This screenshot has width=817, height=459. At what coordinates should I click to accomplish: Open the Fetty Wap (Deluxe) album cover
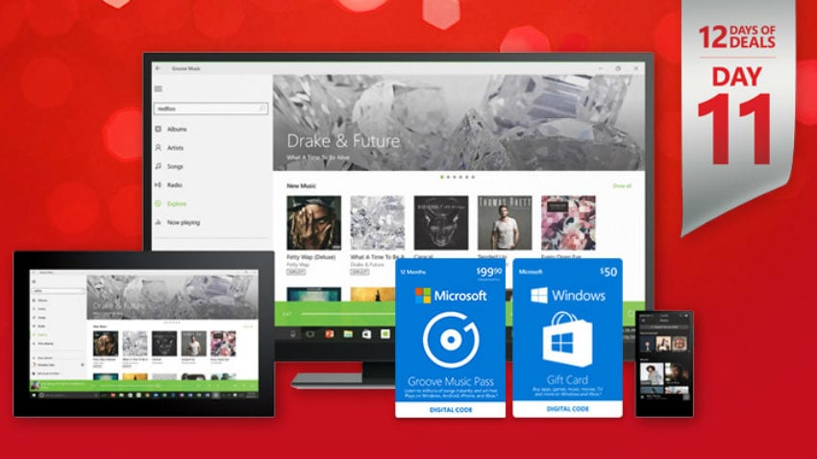[313, 223]
